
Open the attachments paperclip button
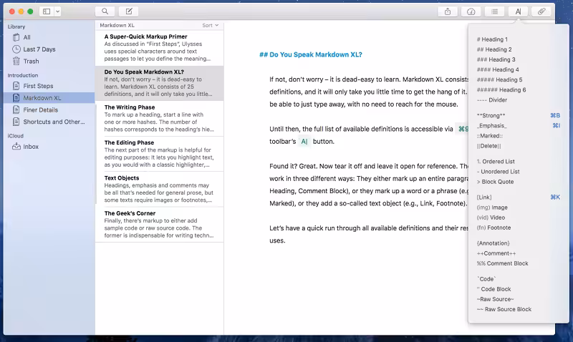point(541,11)
